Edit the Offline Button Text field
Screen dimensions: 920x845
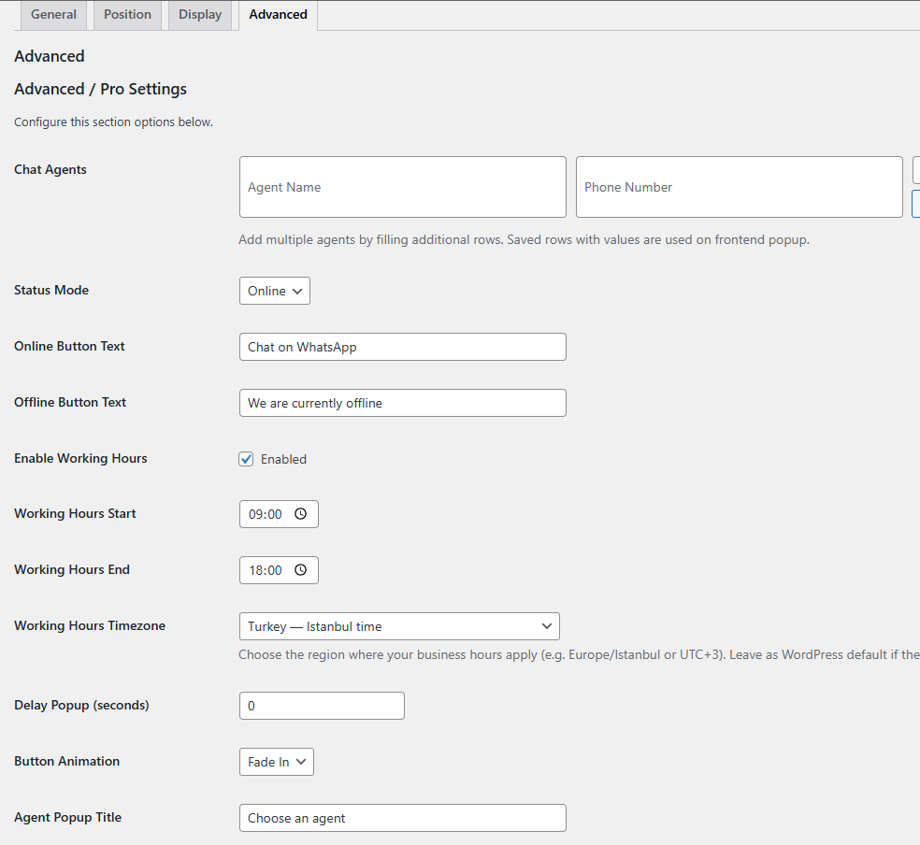[x=402, y=403]
